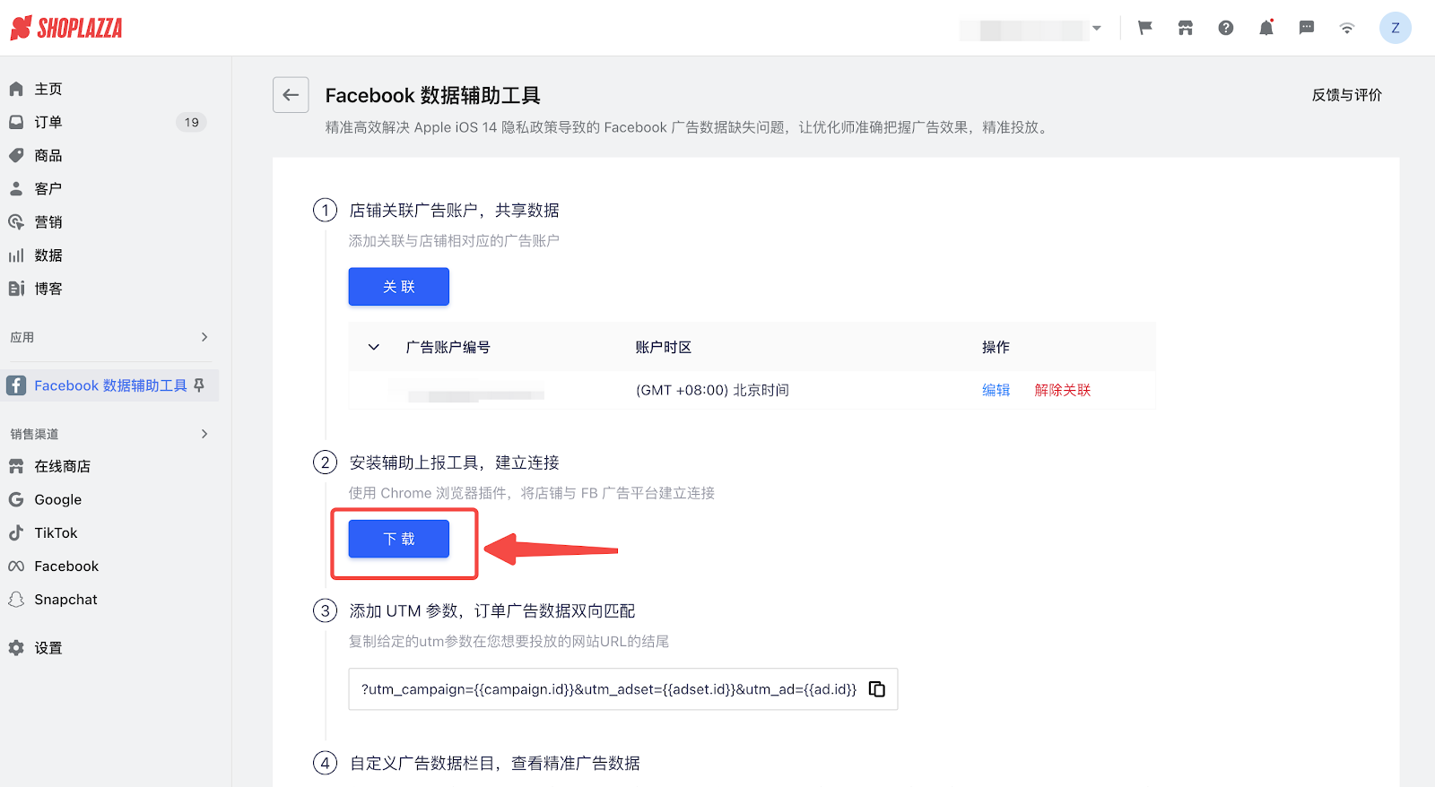Open the help question mark icon
This screenshot has height=787, width=1435.
(1226, 28)
